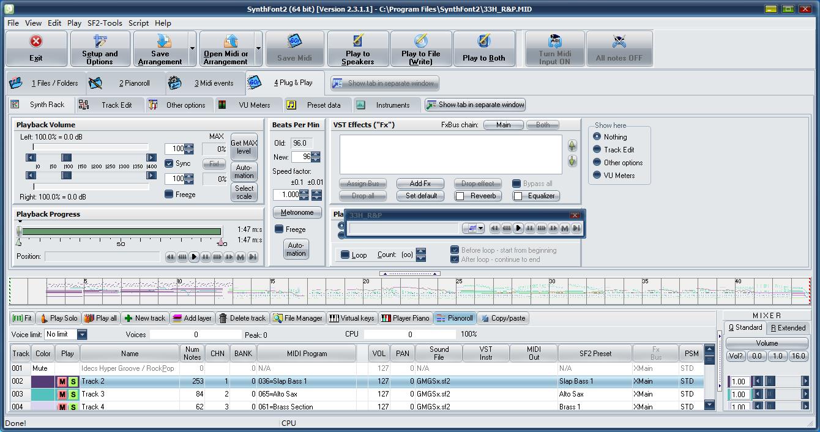Click Save Arrangement toolbar button
The image size is (820, 432).
pos(160,48)
